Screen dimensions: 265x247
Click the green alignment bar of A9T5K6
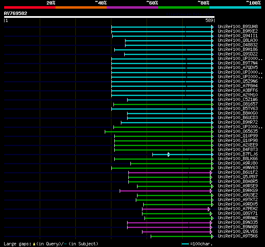click(181, 237)
